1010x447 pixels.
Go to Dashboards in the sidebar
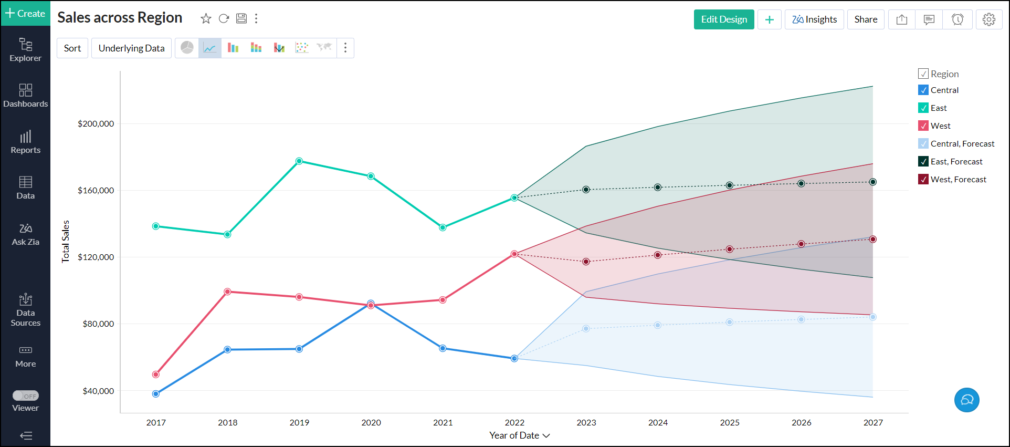pos(25,96)
